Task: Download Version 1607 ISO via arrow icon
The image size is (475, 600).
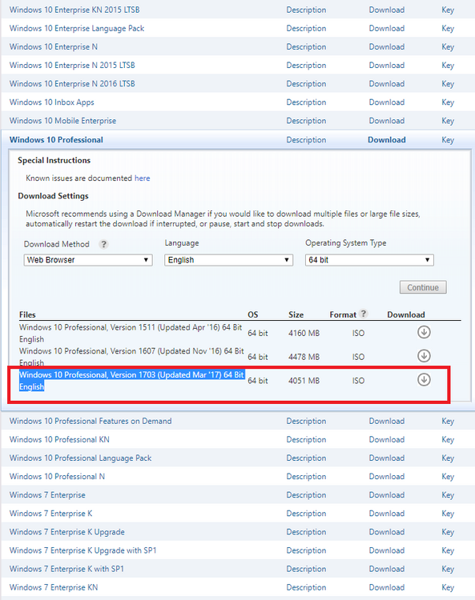Action: tap(424, 356)
